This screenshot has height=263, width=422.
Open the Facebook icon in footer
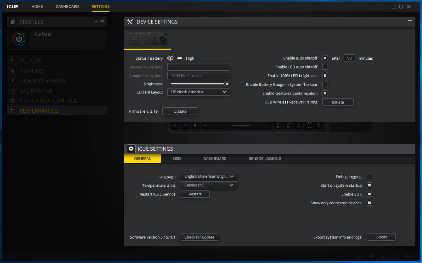tap(395, 256)
